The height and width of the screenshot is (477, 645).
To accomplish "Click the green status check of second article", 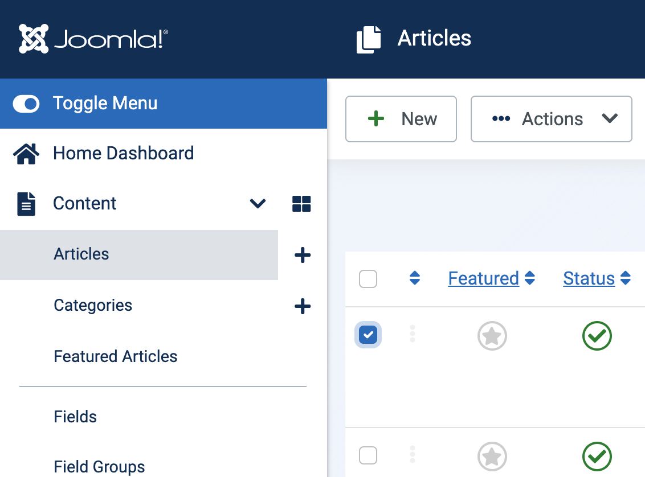I will 597,456.
